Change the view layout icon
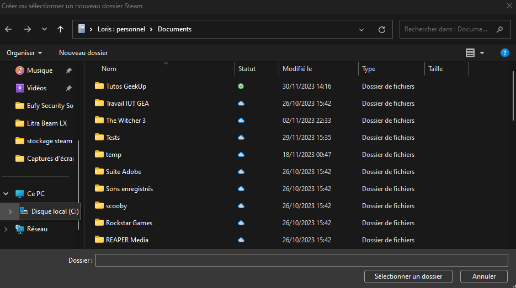 click(x=470, y=53)
